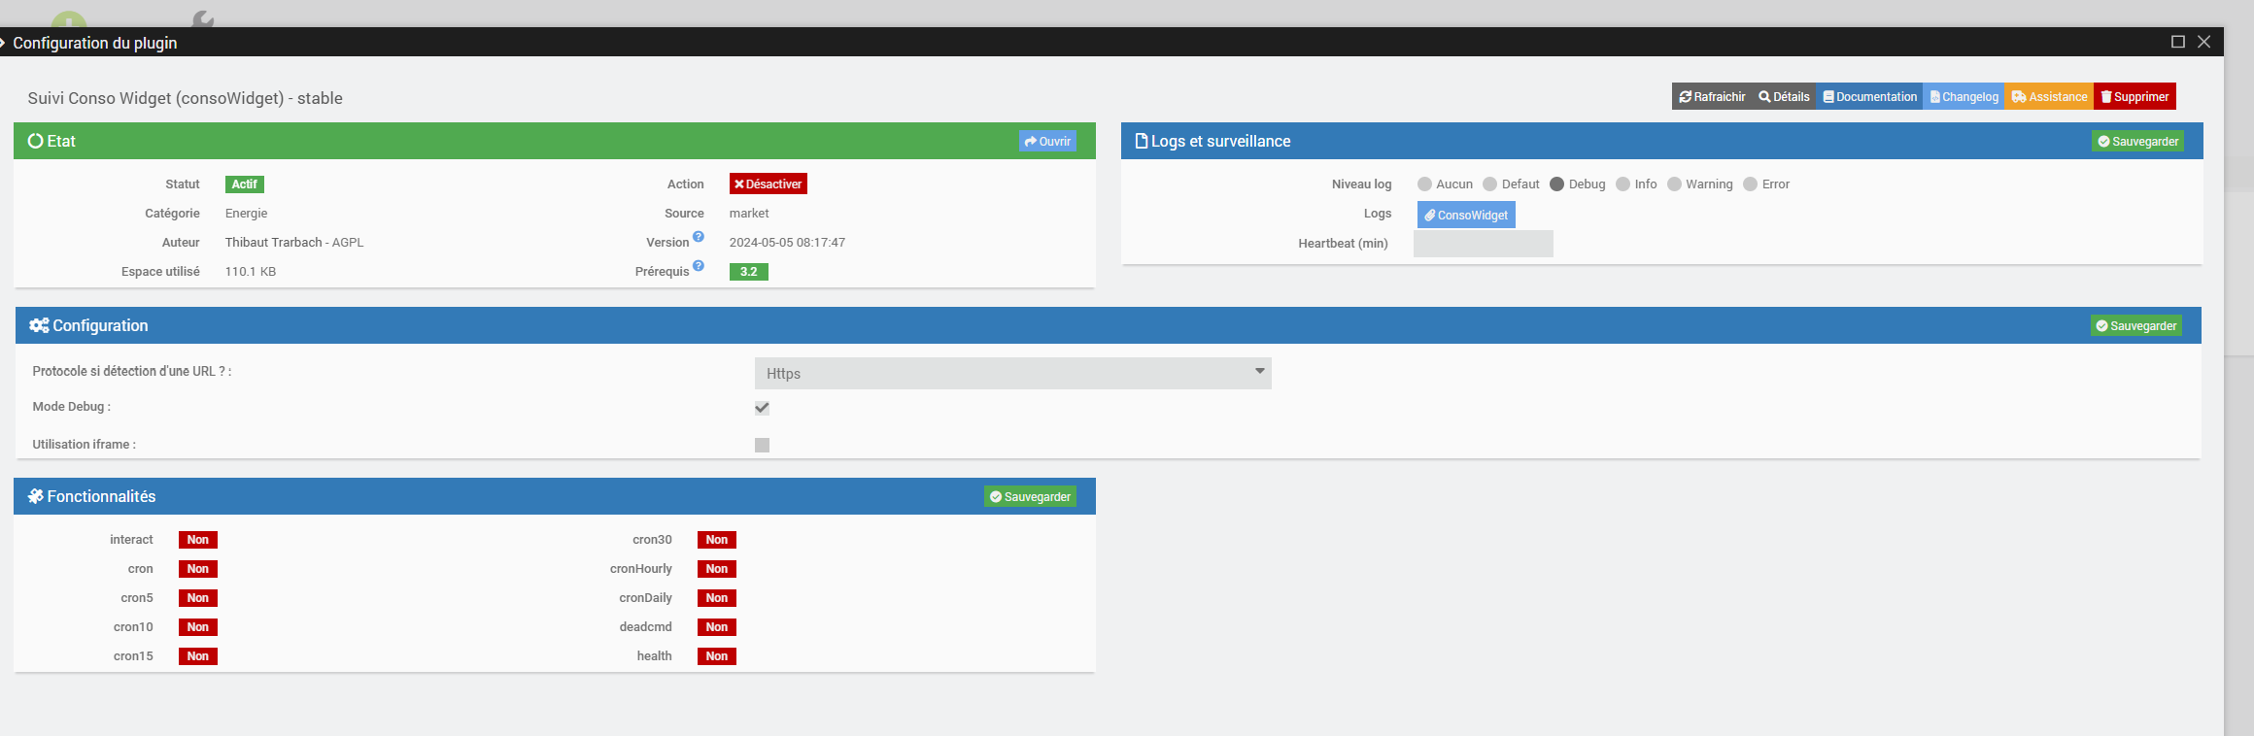Select Aucun log level
2254x736 pixels.
coord(1424,184)
